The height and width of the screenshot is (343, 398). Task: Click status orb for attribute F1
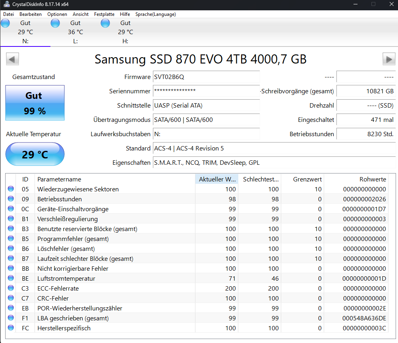pyautogui.click(x=11, y=318)
